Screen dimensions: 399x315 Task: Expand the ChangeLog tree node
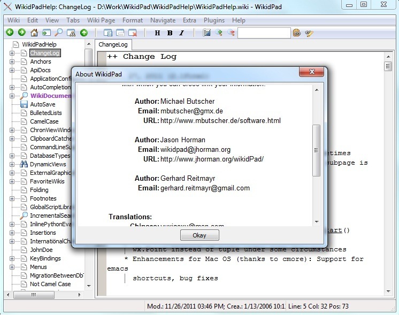tap(12, 53)
